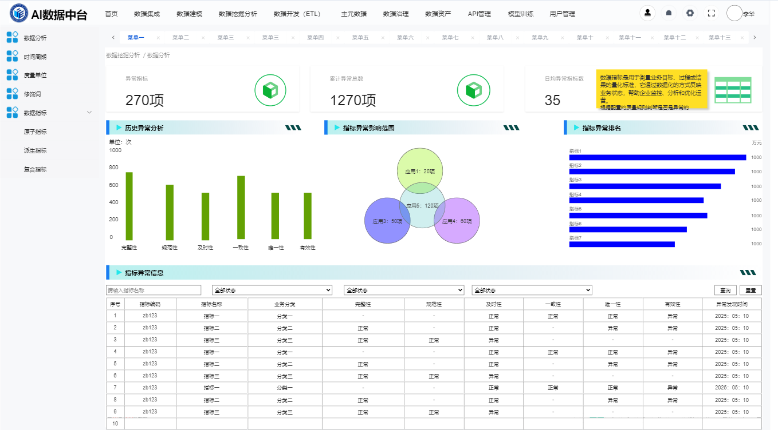Click the 重置 button
This screenshot has height=430, width=778.
coord(751,290)
